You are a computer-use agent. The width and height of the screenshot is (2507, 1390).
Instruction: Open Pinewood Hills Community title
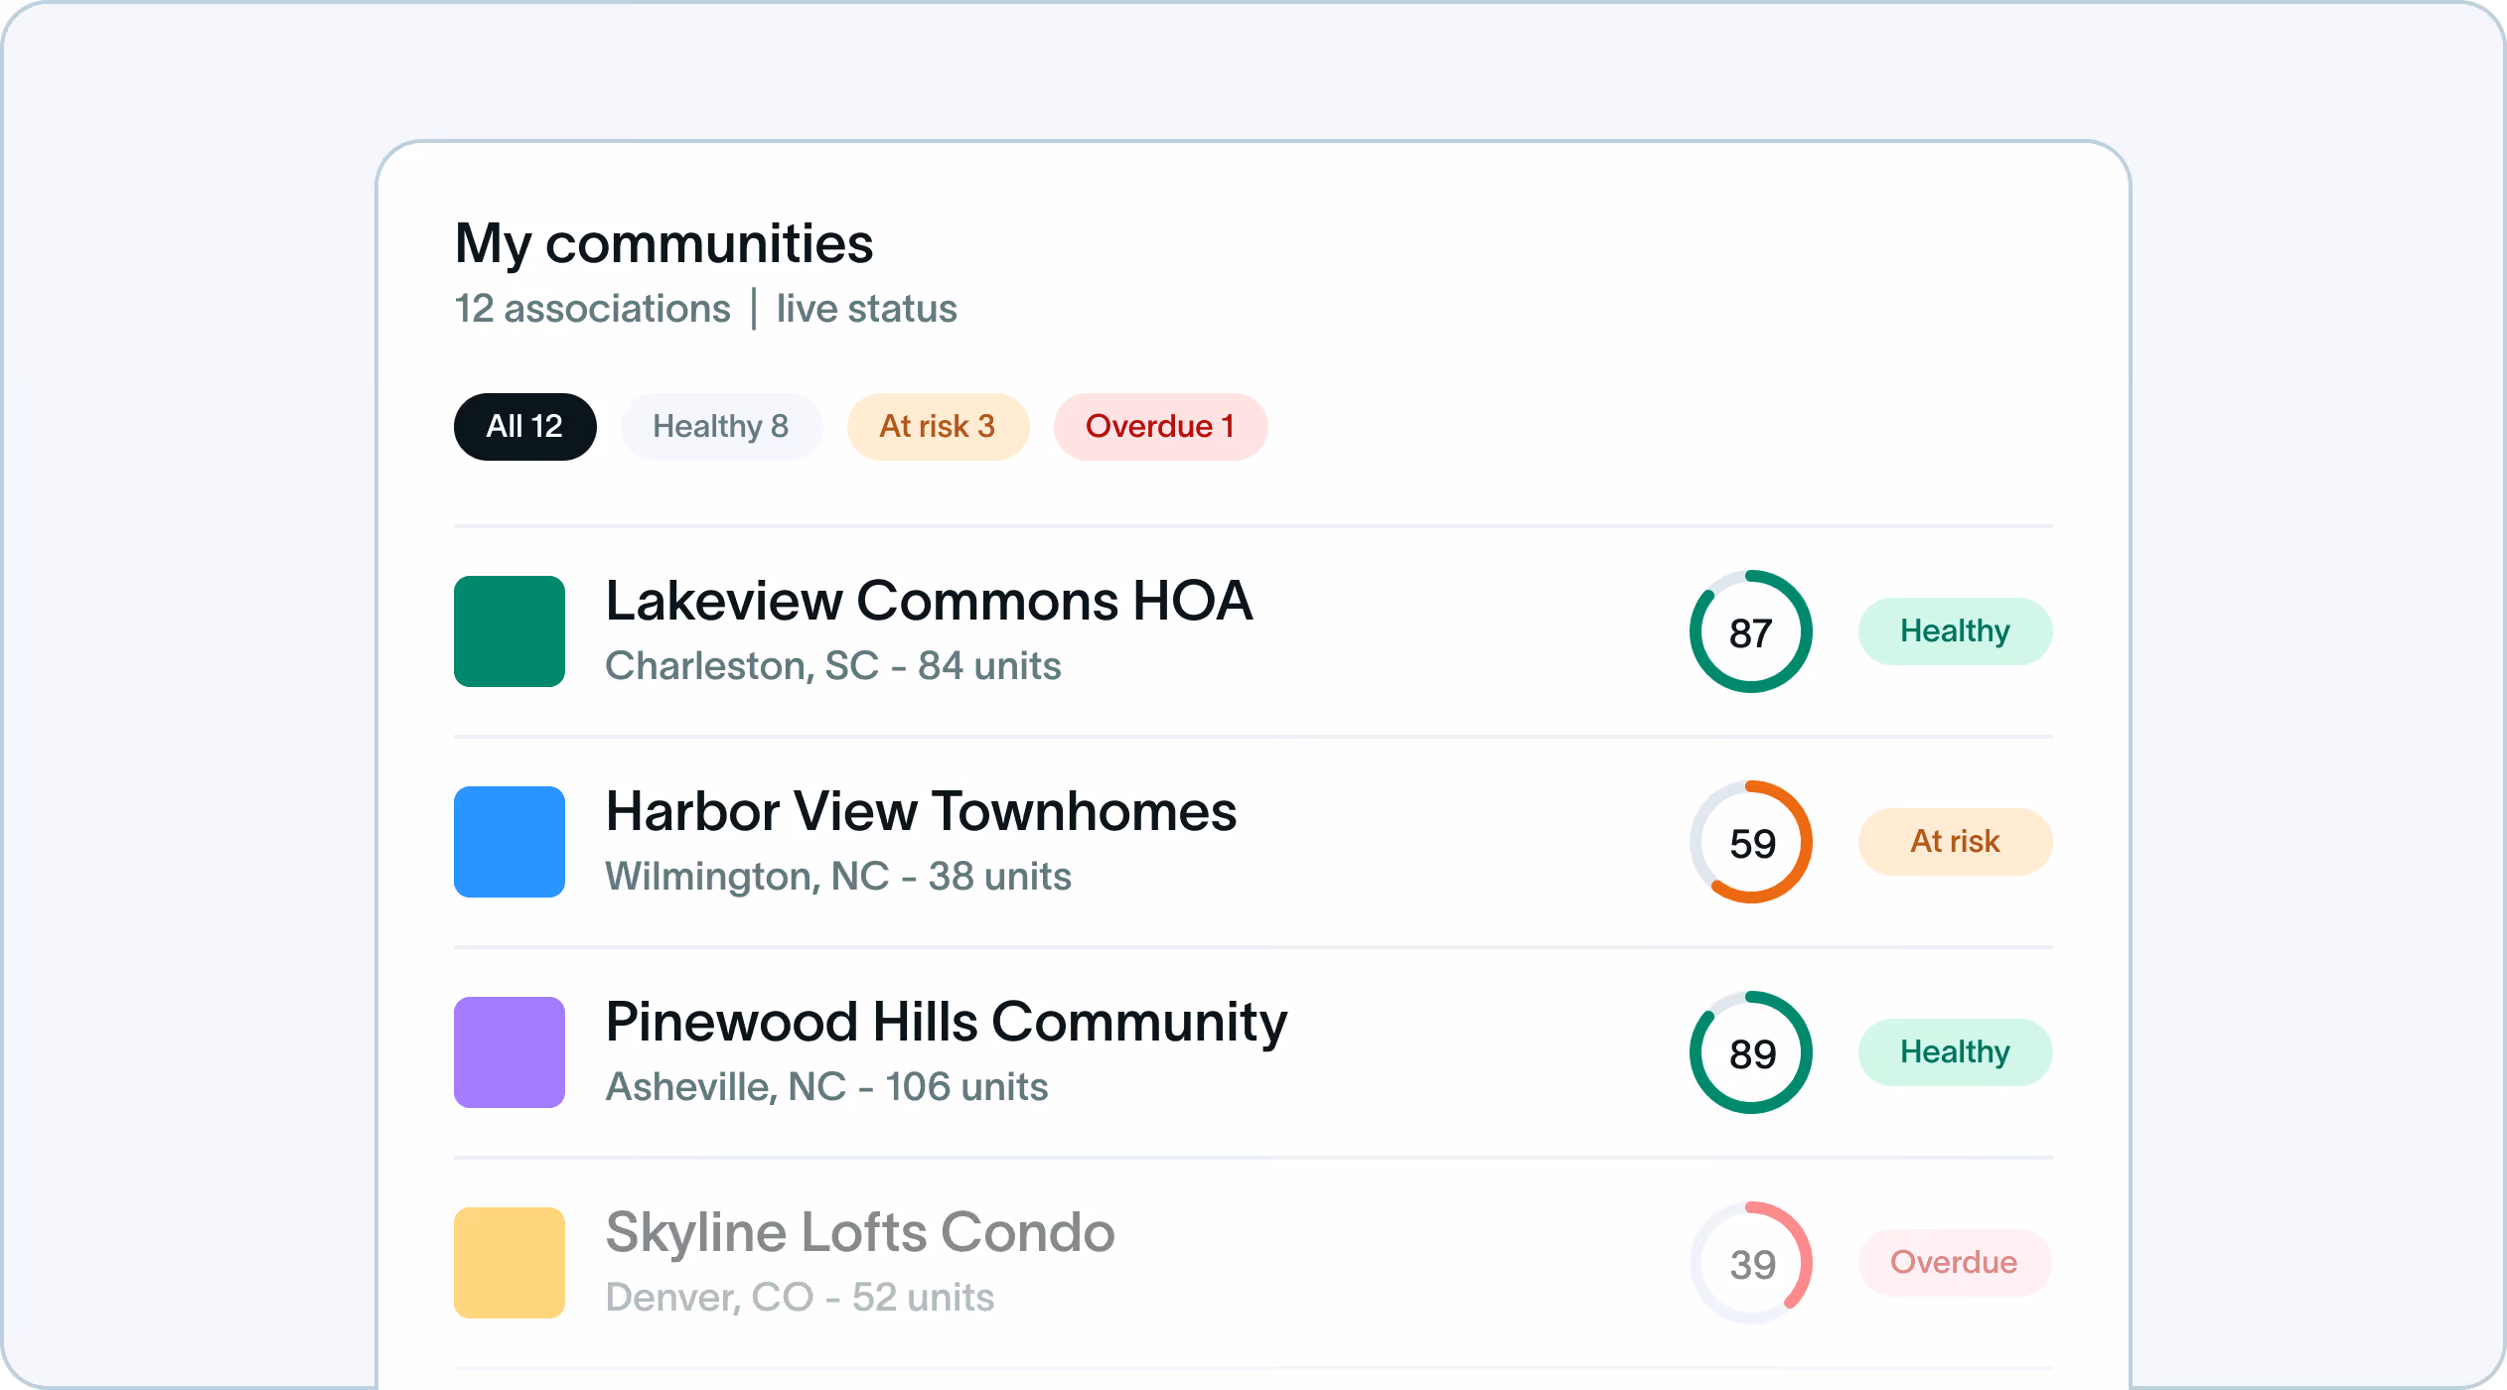click(x=946, y=1023)
